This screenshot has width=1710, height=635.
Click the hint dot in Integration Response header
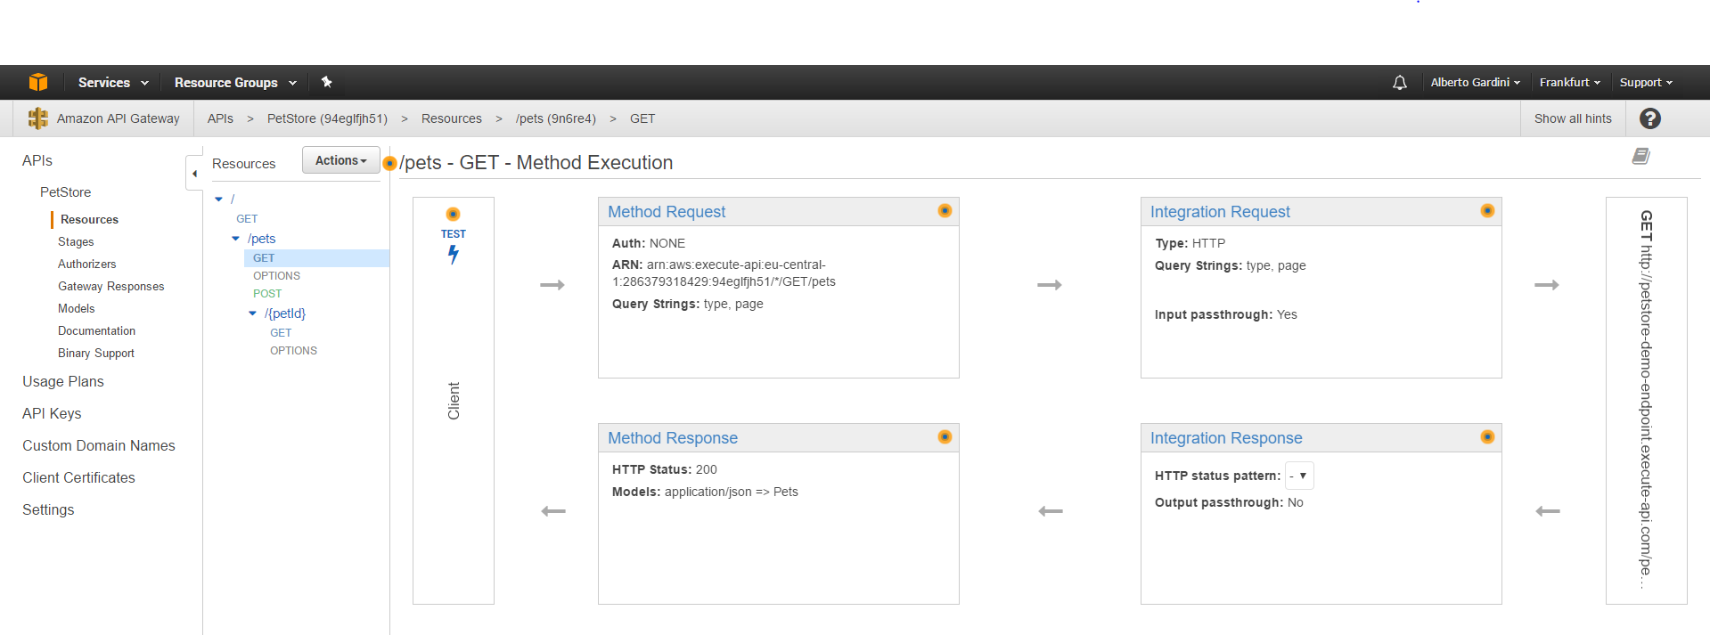pyautogui.click(x=1486, y=437)
